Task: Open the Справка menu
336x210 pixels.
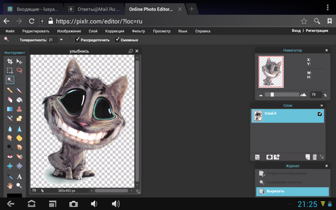Action: (202, 31)
